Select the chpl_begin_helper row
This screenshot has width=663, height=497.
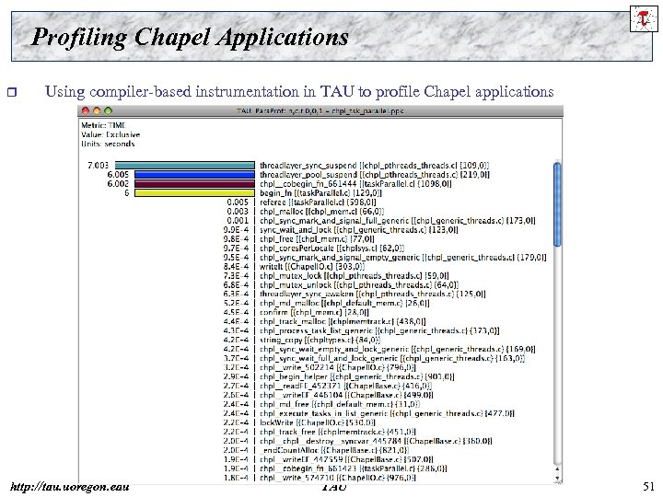[357, 376]
